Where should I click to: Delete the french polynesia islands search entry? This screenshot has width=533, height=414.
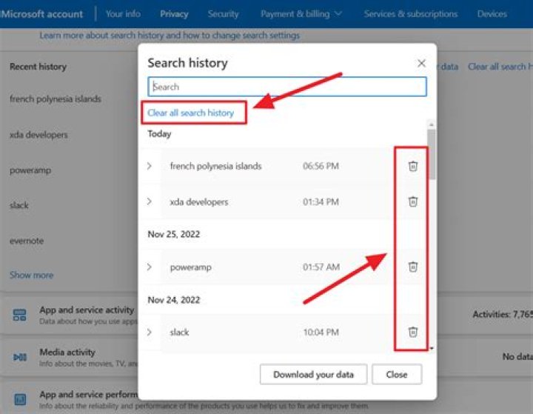413,166
